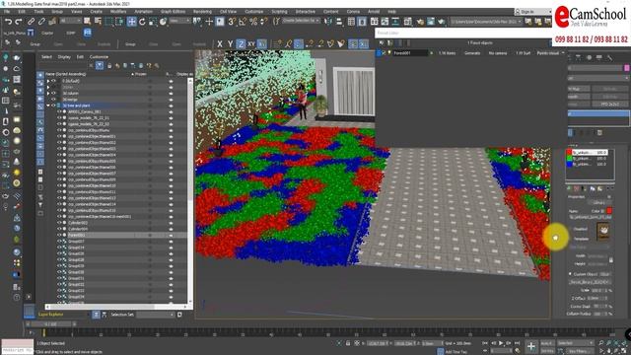Click the large plus Set Key button
This screenshot has width=631, height=355.
tap(531, 346)
